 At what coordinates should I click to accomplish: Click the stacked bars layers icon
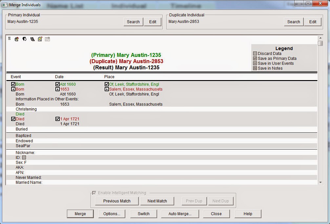(x=32, y=39)
